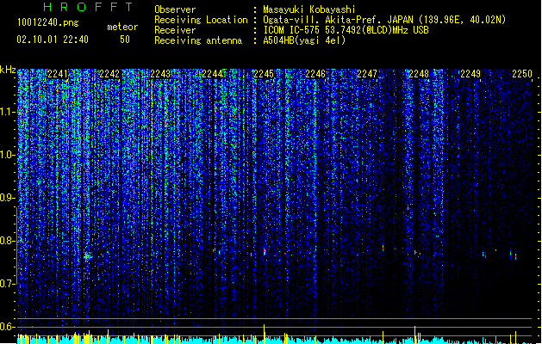The width and height of the screenshot is (542, 344).
Task: Click the Observer field label
Action: coord(175,9)
